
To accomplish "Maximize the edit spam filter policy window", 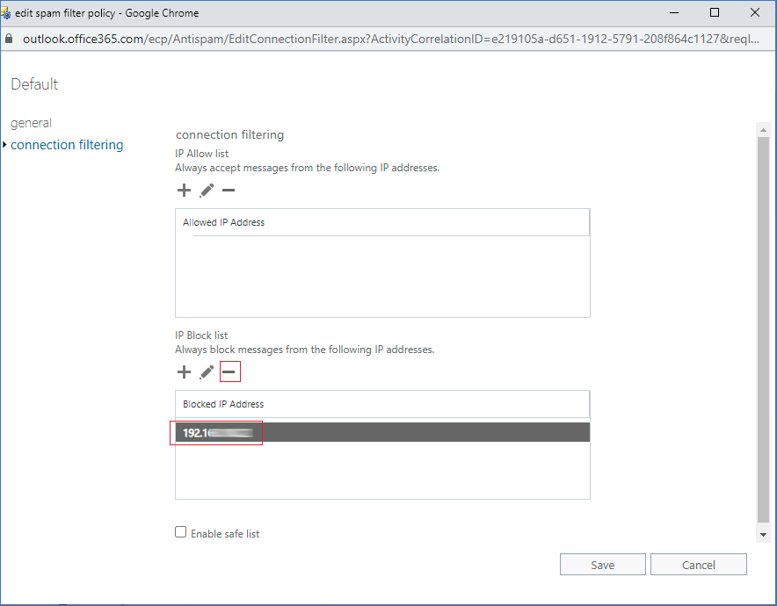I will 715,13.
